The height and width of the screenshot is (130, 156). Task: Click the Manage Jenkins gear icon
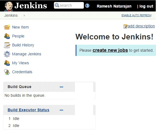[x=7, y=54]
